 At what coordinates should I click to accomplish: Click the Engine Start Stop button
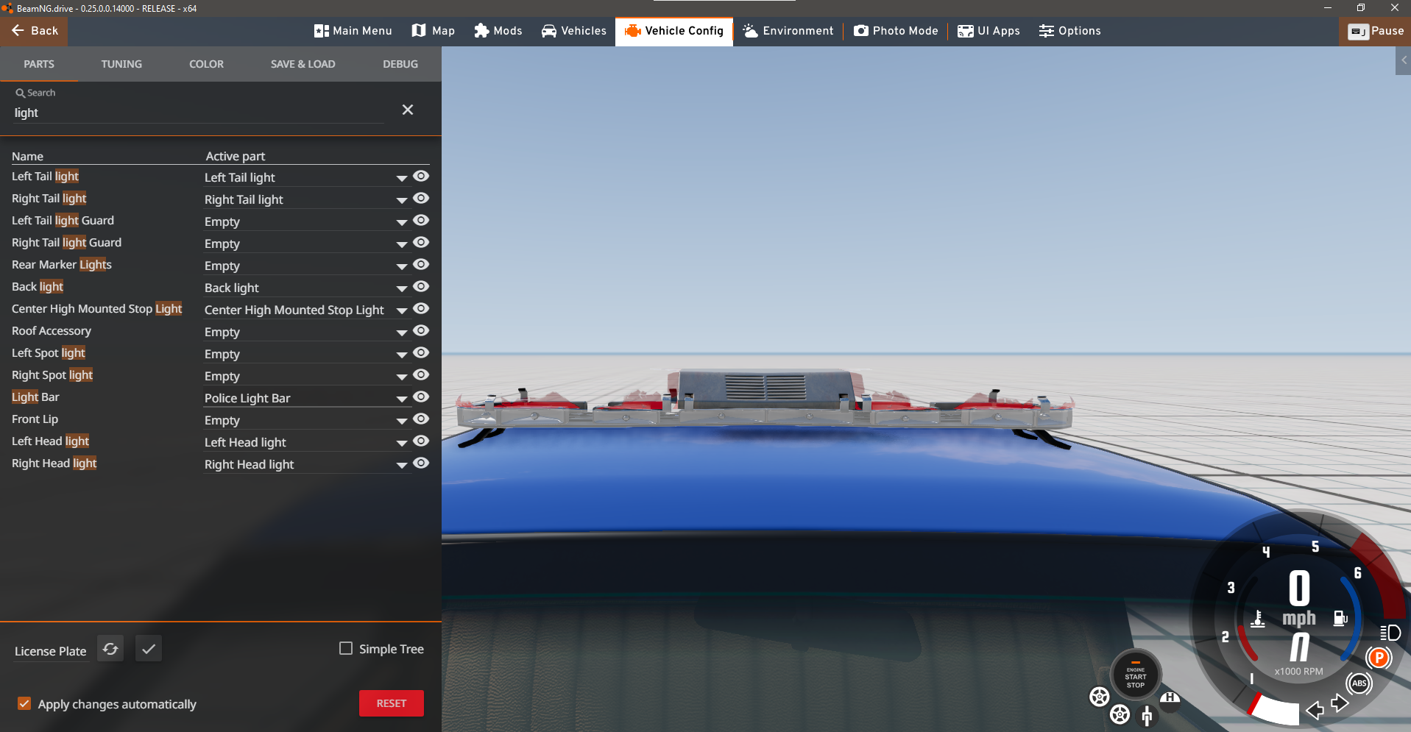[1136, 675]
